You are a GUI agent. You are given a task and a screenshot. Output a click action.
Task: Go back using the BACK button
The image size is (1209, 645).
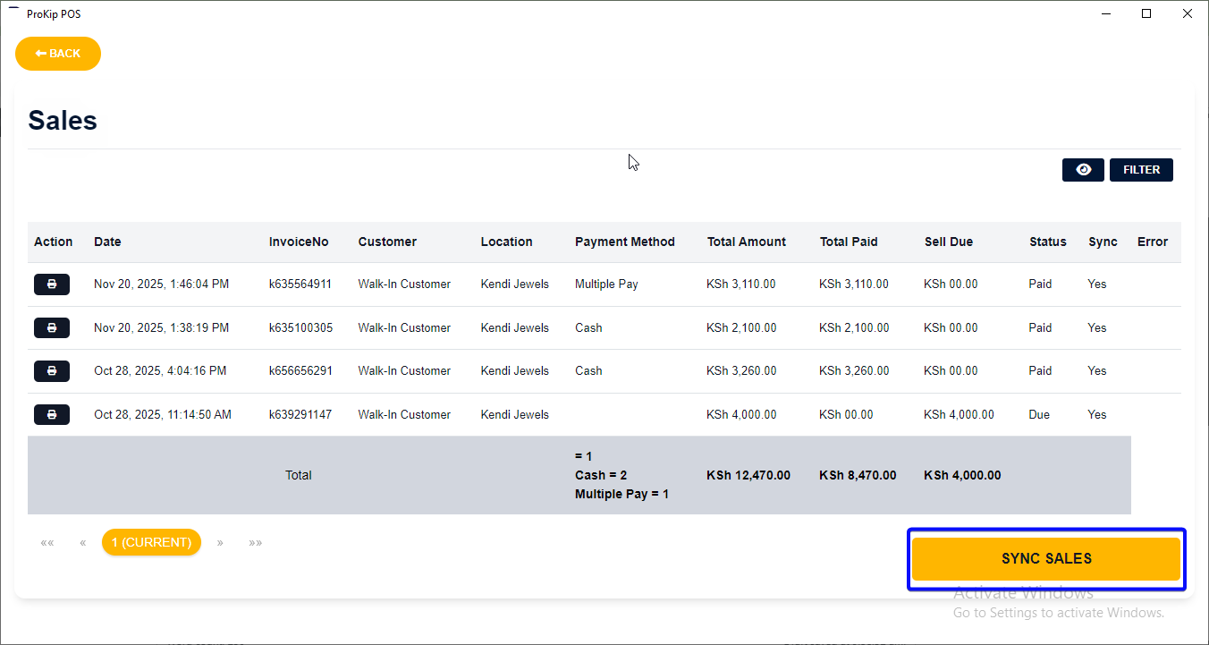pyautogui.click(x=58, y=54)
